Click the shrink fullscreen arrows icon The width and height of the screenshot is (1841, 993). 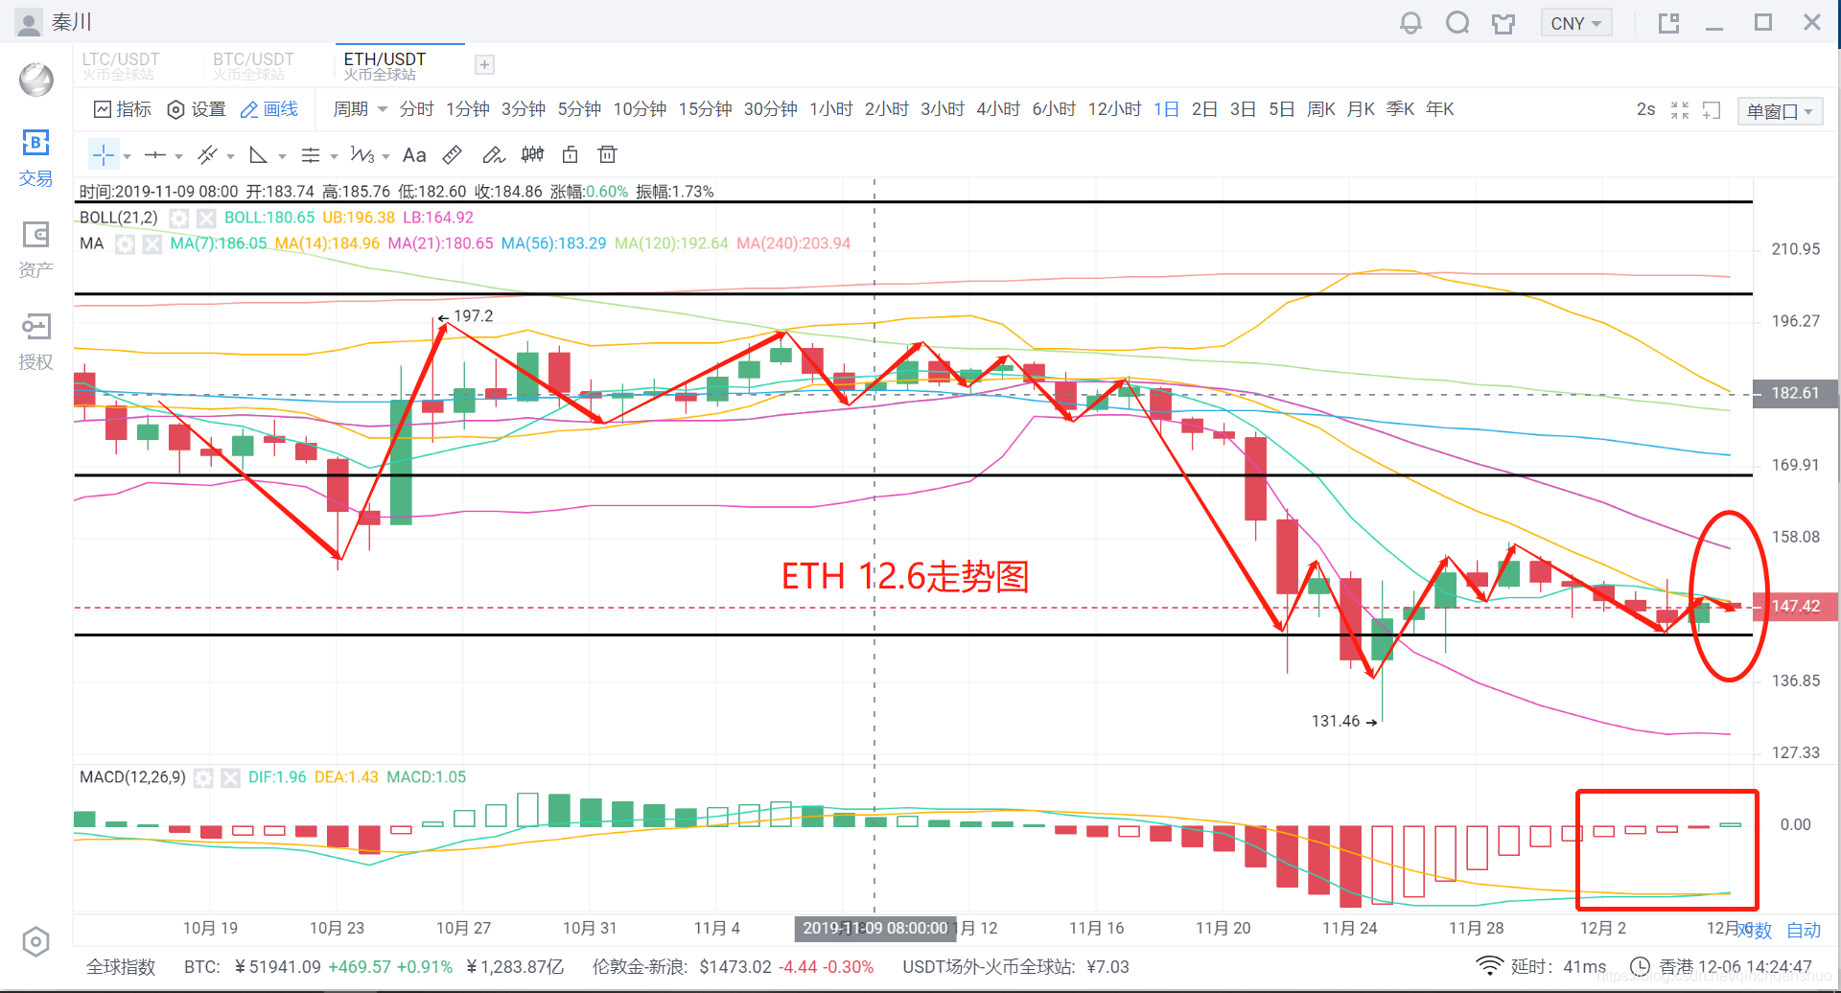pyautogui.click(x=1680, y=110)
